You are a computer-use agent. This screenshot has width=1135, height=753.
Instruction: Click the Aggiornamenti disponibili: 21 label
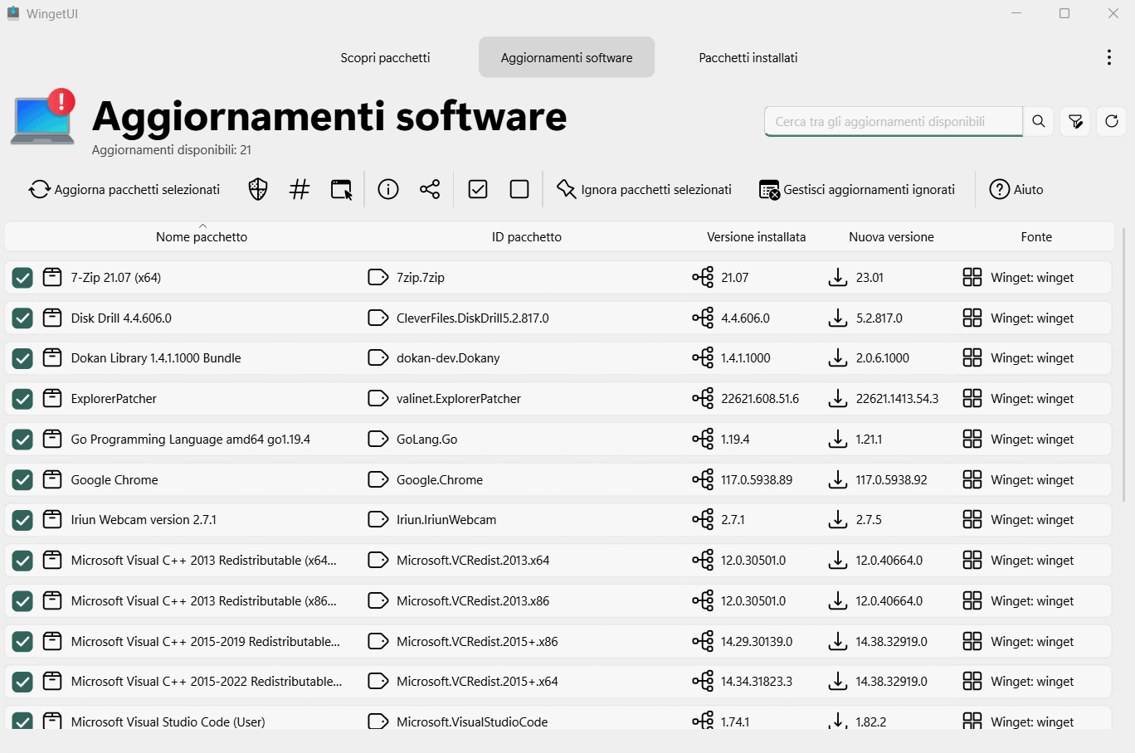pyautogui.click(x=172, y=150)
